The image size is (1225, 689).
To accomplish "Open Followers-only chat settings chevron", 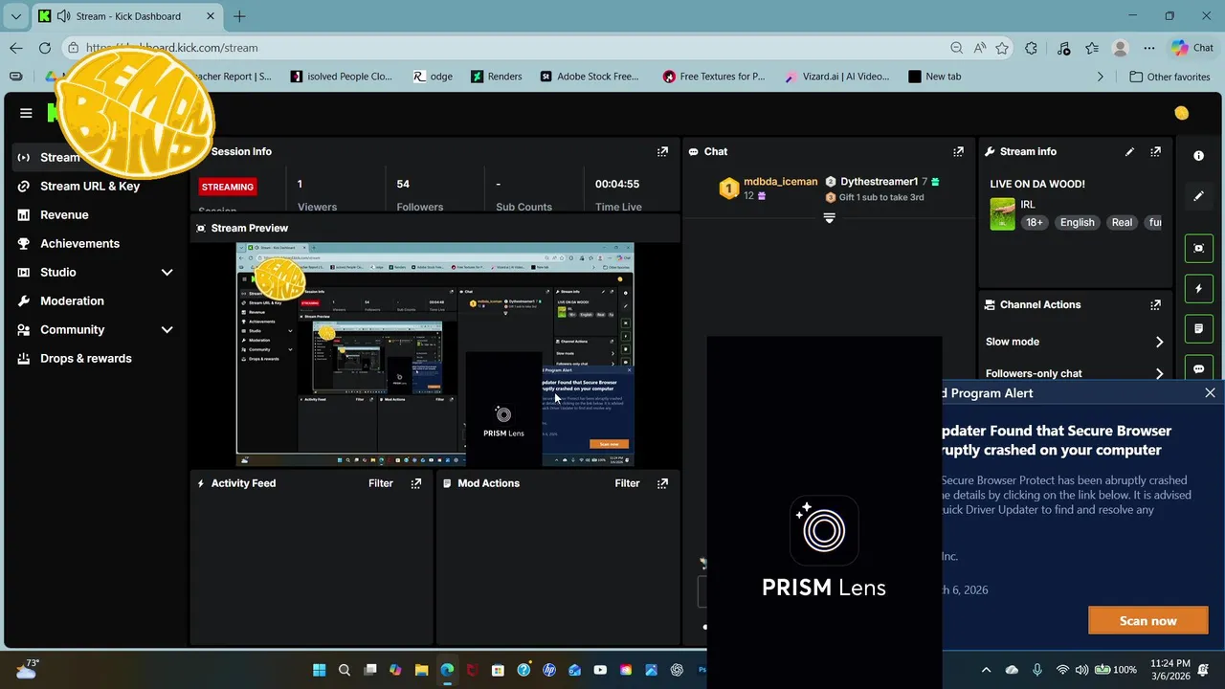I will [1159, 374].
